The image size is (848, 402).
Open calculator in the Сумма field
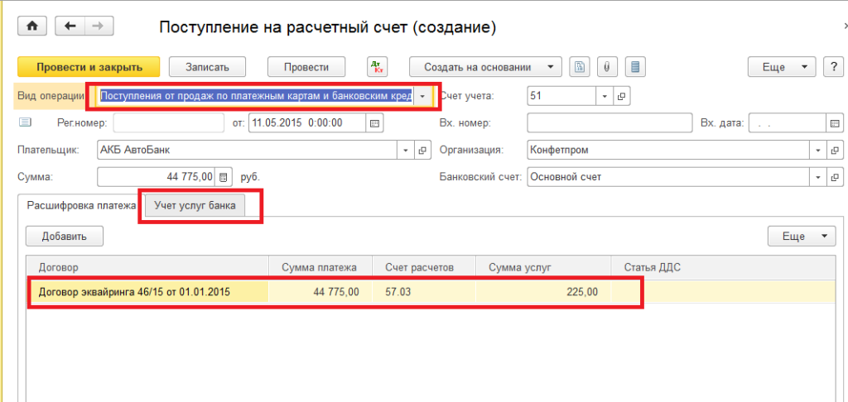pos(223,177)
